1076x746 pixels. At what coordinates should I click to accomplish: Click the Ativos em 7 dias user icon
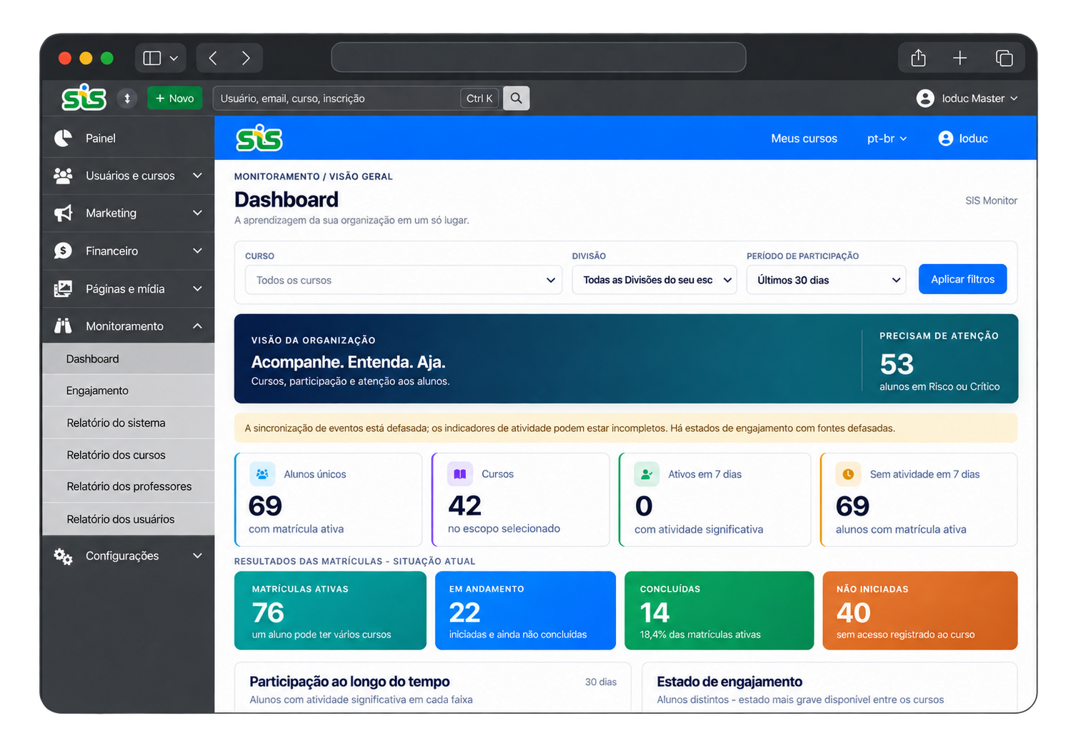coord(647,474)
